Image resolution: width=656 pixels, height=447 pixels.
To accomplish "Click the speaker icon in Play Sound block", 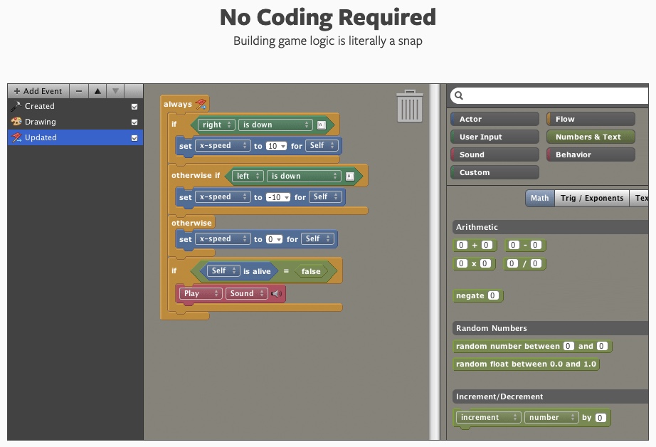I will pos(277,293).
